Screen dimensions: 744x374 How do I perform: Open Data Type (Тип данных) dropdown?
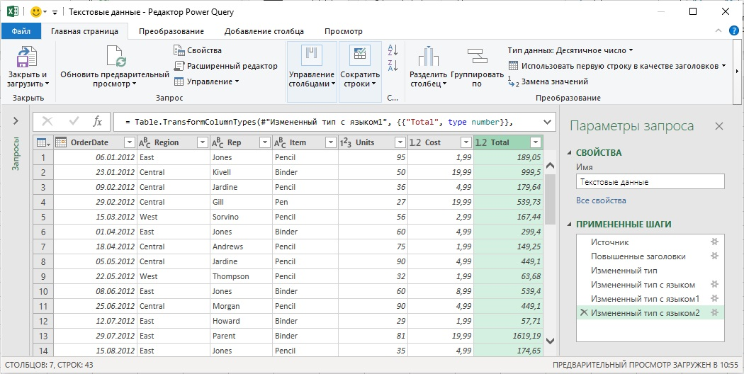coord(570,50)
